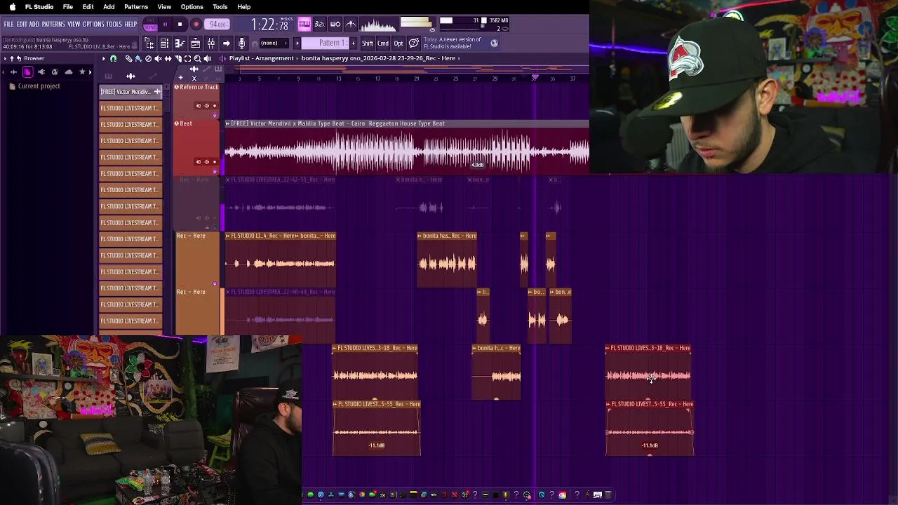Expand arrow left of Pattern 1
This screenshot has height=505, width=898.
[x=297, y=43]
